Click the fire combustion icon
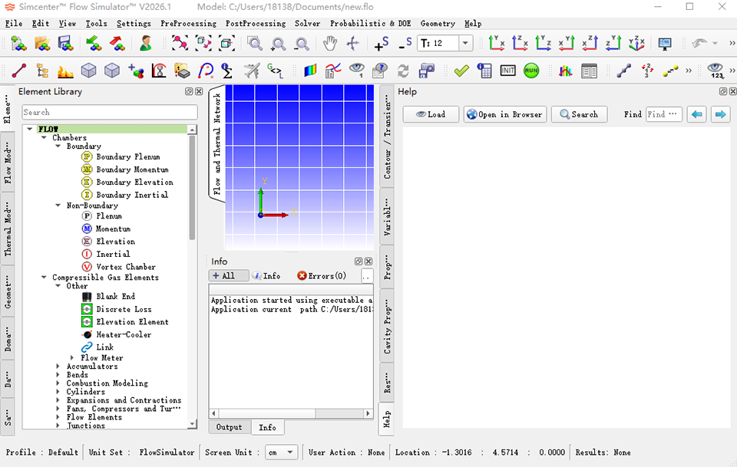The height and width of the screenshot is (467, 737). (65, 71)
